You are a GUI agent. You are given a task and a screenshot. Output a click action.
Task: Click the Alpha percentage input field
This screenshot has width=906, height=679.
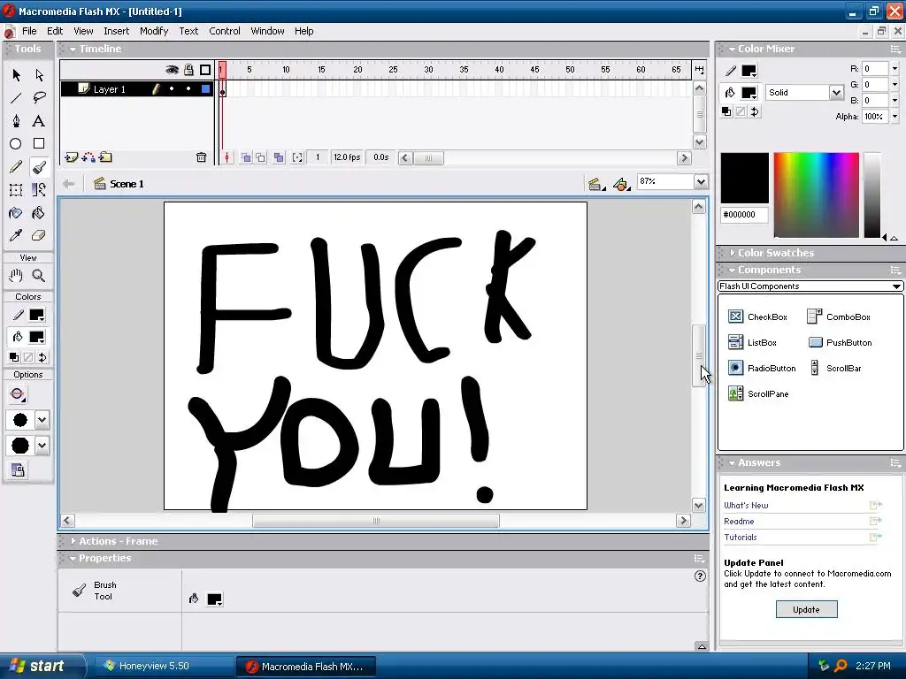[x=875, y=117]
